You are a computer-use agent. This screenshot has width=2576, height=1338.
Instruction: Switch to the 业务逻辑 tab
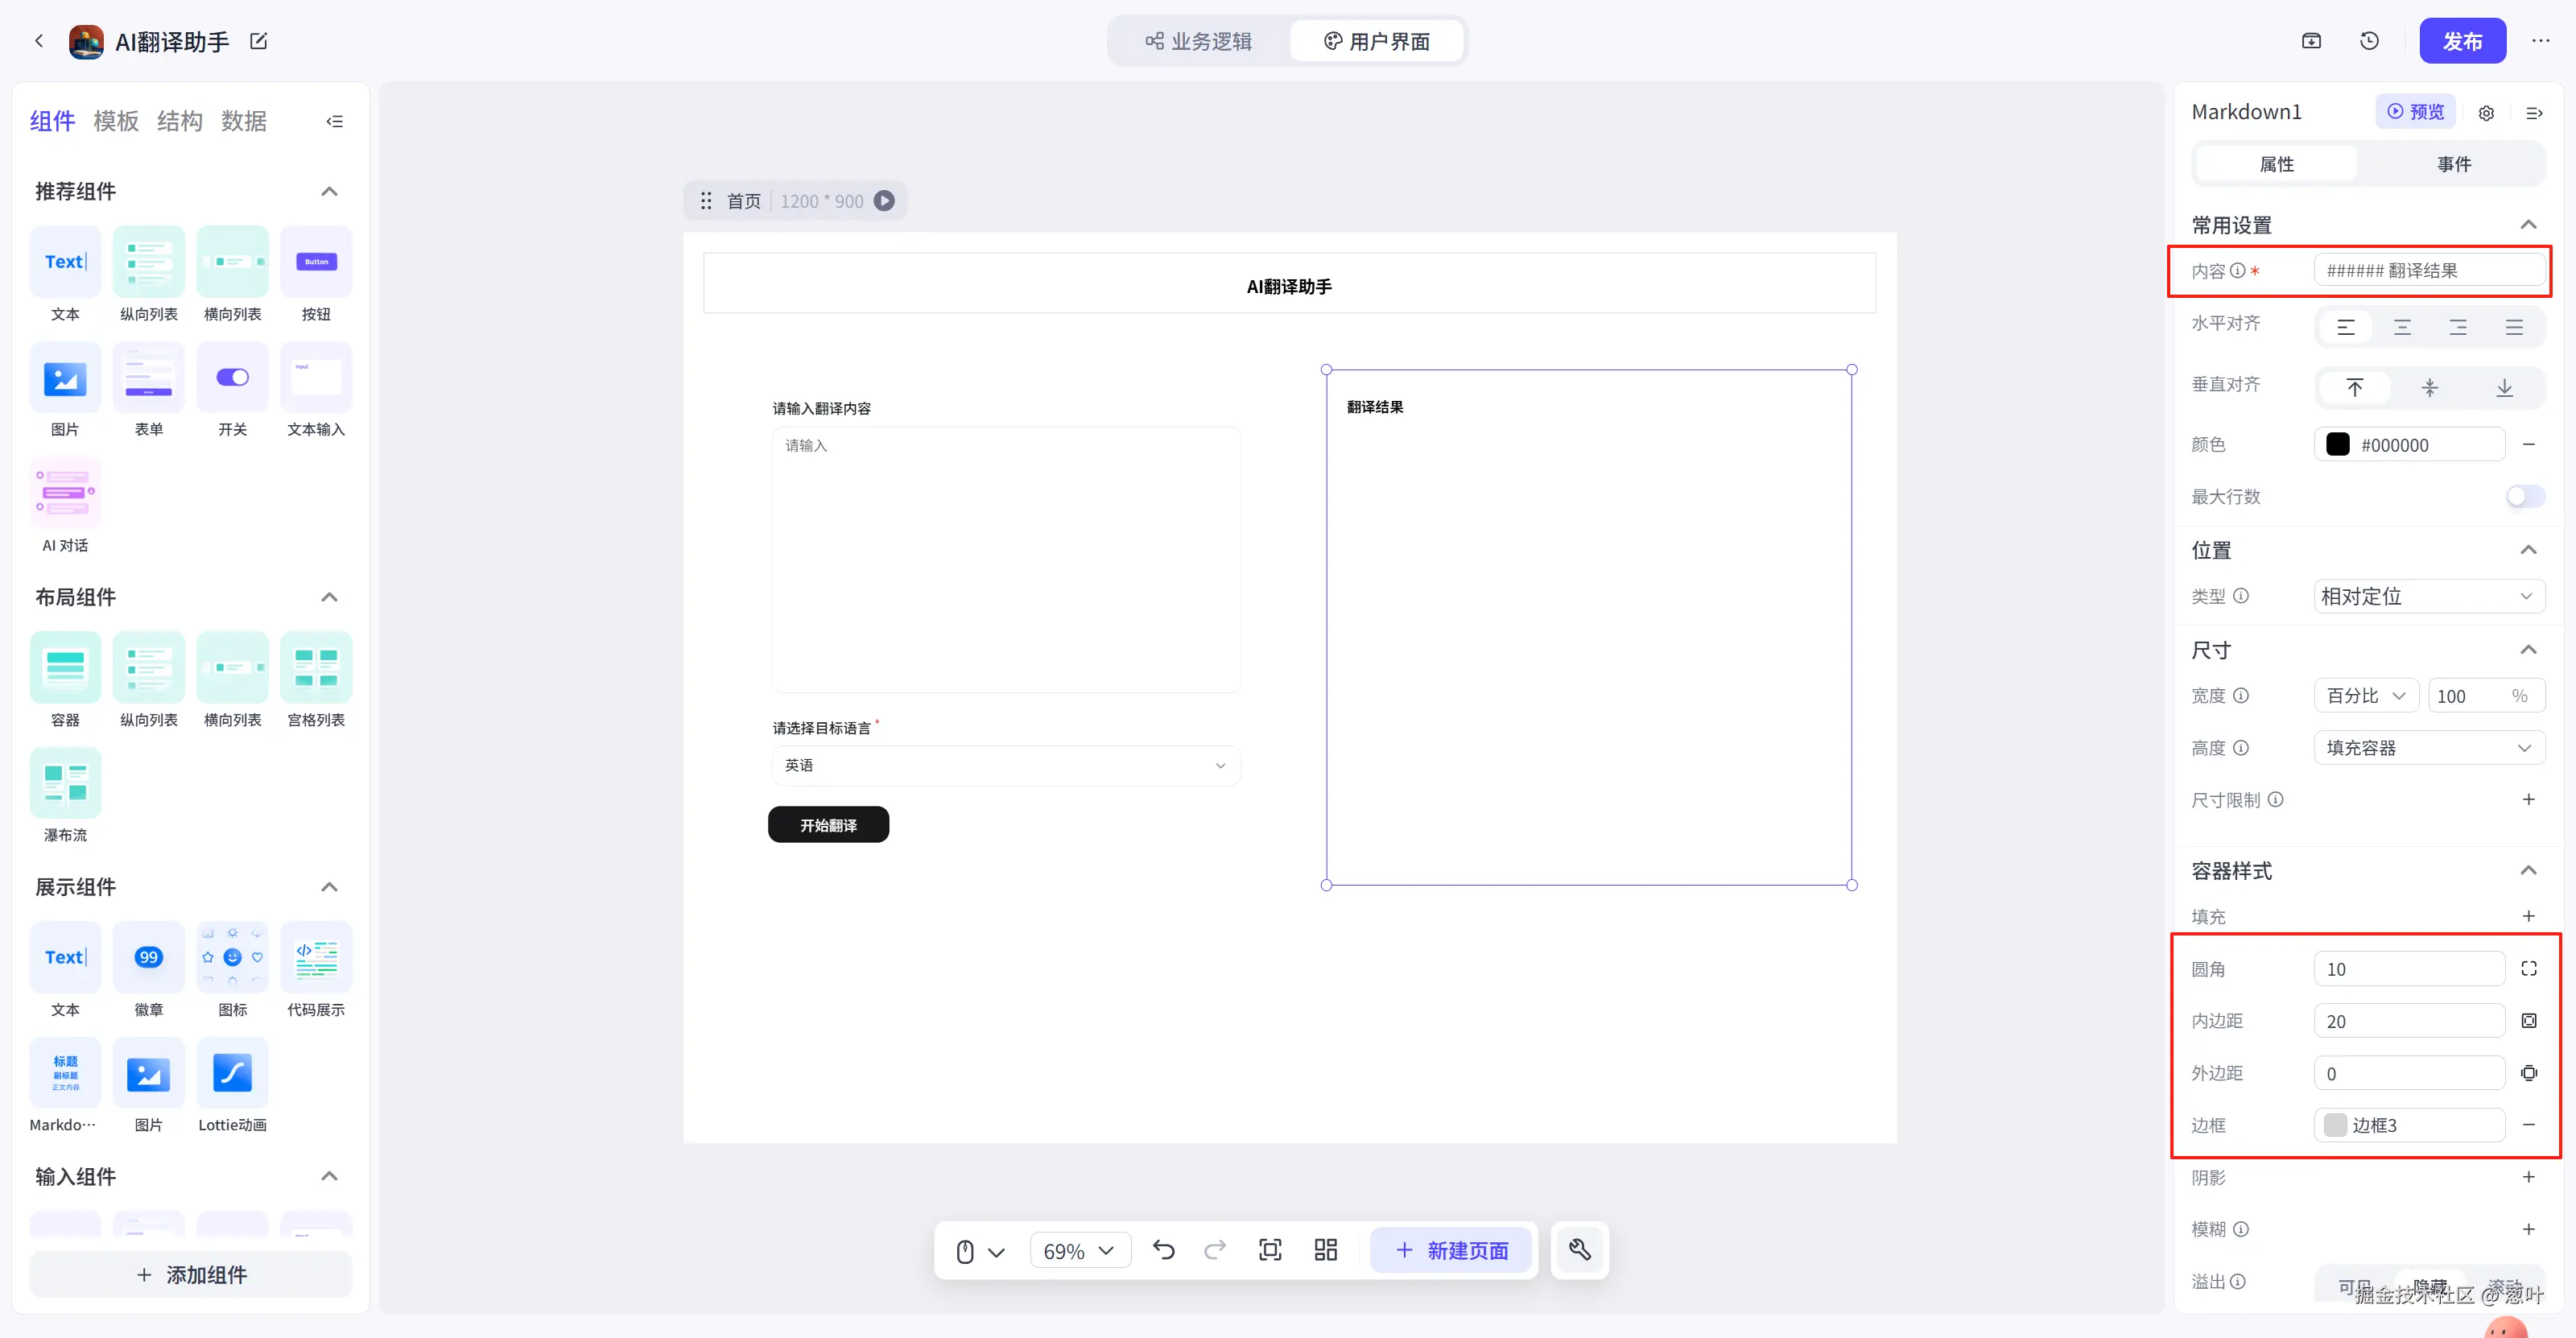(1199, 41)
